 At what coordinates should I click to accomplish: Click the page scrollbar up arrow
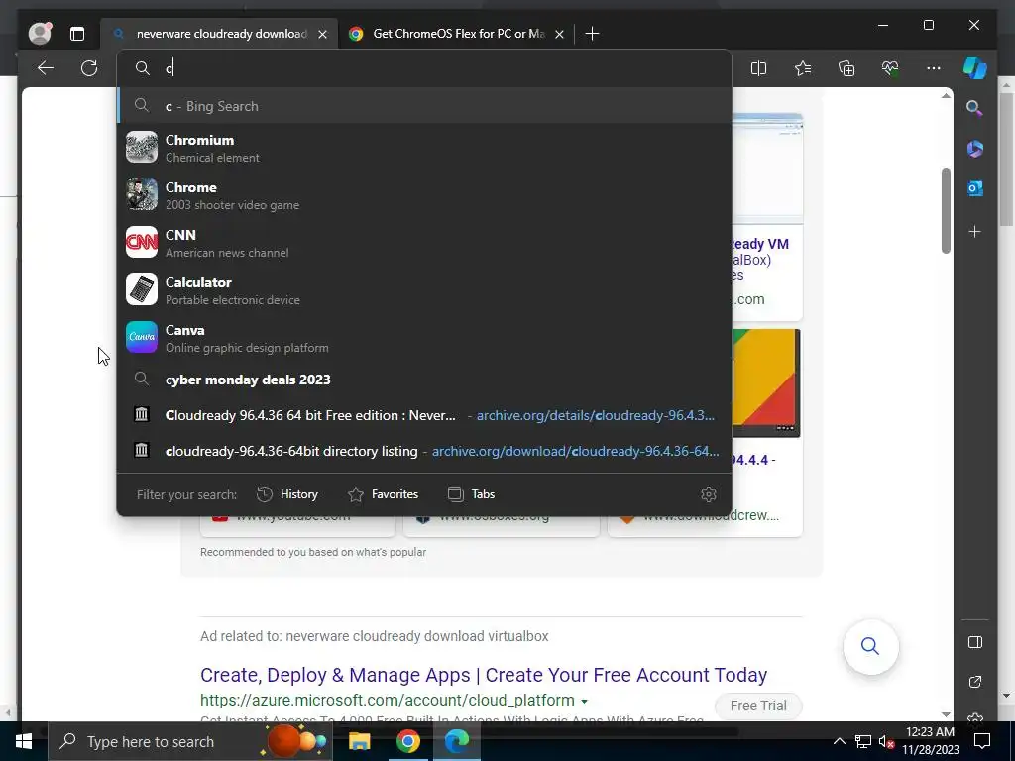click(946, 96)
